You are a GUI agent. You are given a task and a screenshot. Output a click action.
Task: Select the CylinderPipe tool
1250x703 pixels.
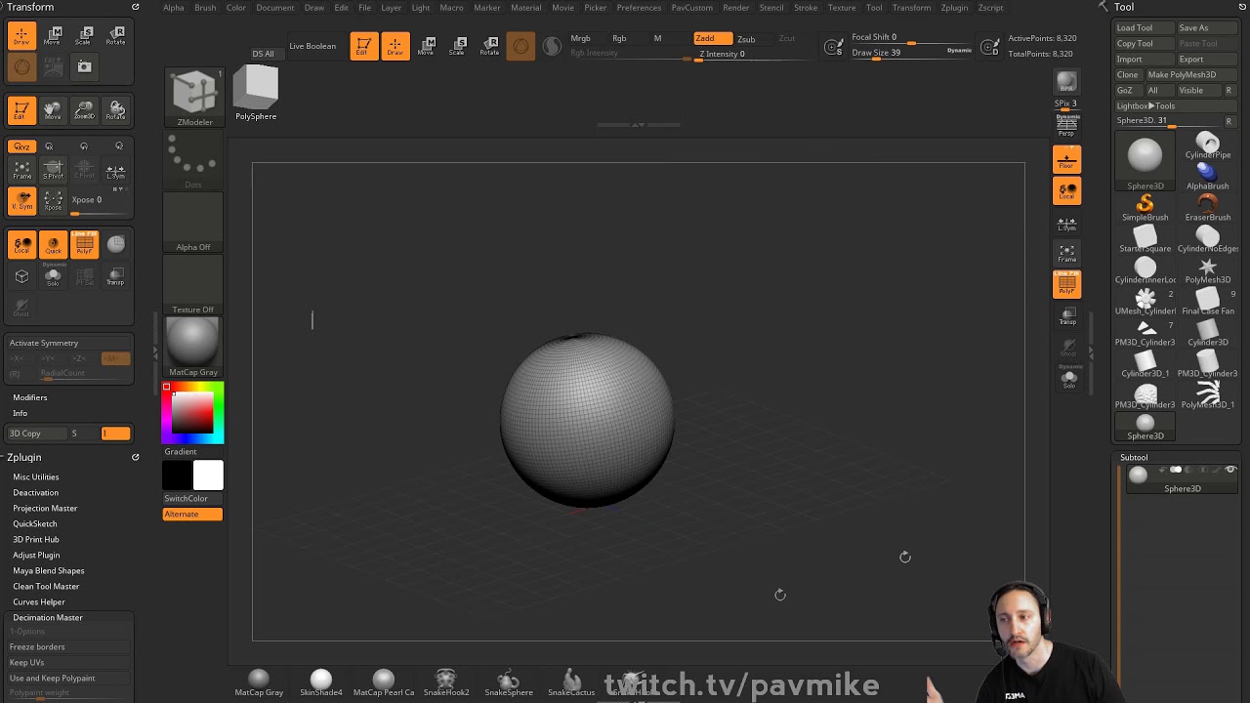coord(1208,145)
